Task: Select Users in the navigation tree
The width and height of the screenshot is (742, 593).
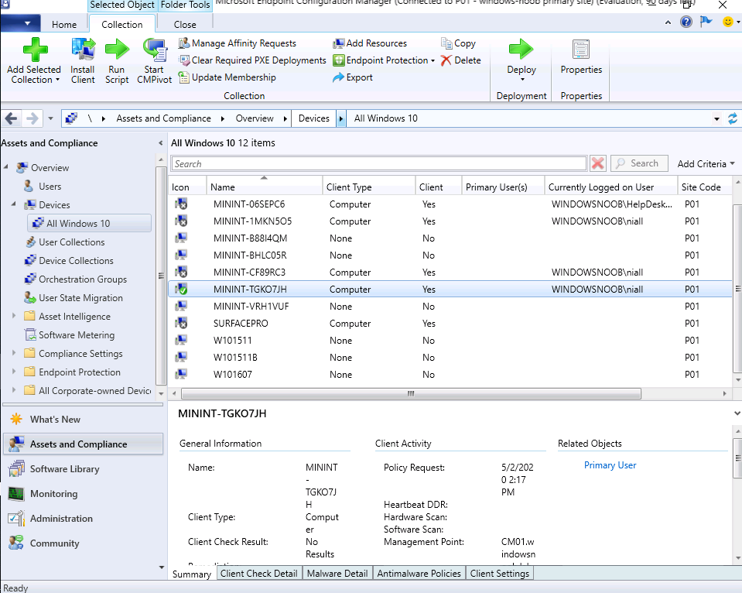Action: [x=50, y=187]
